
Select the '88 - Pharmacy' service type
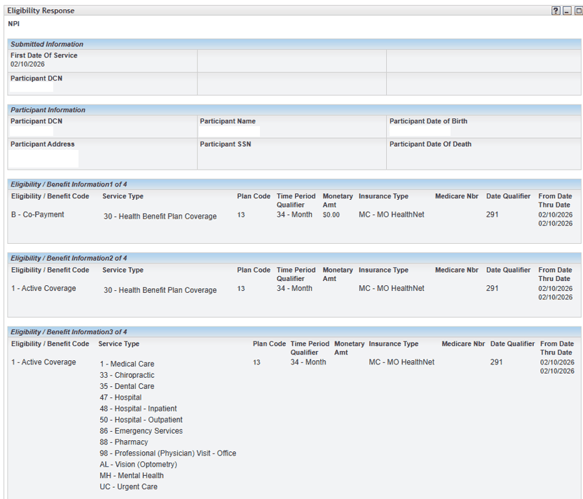click(124, 442)
